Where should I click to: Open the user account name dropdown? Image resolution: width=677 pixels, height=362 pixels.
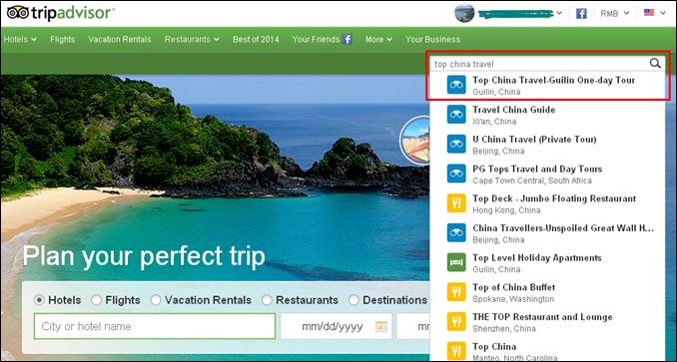520,13
